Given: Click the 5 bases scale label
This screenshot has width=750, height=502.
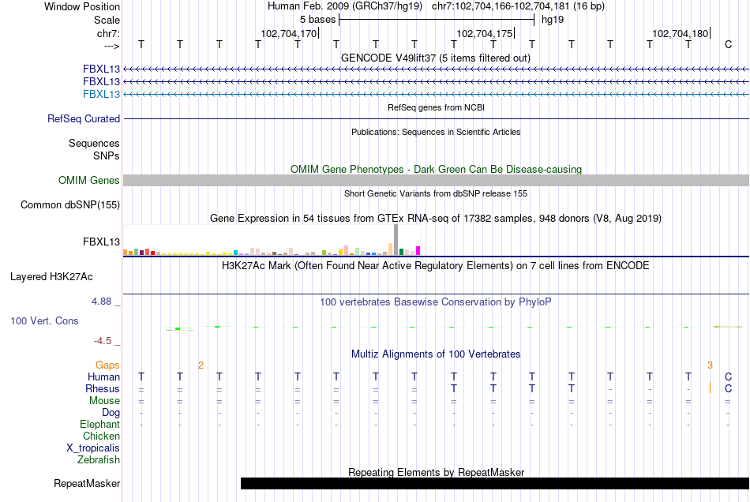Looking at the screenshot, I should [317, 20].
